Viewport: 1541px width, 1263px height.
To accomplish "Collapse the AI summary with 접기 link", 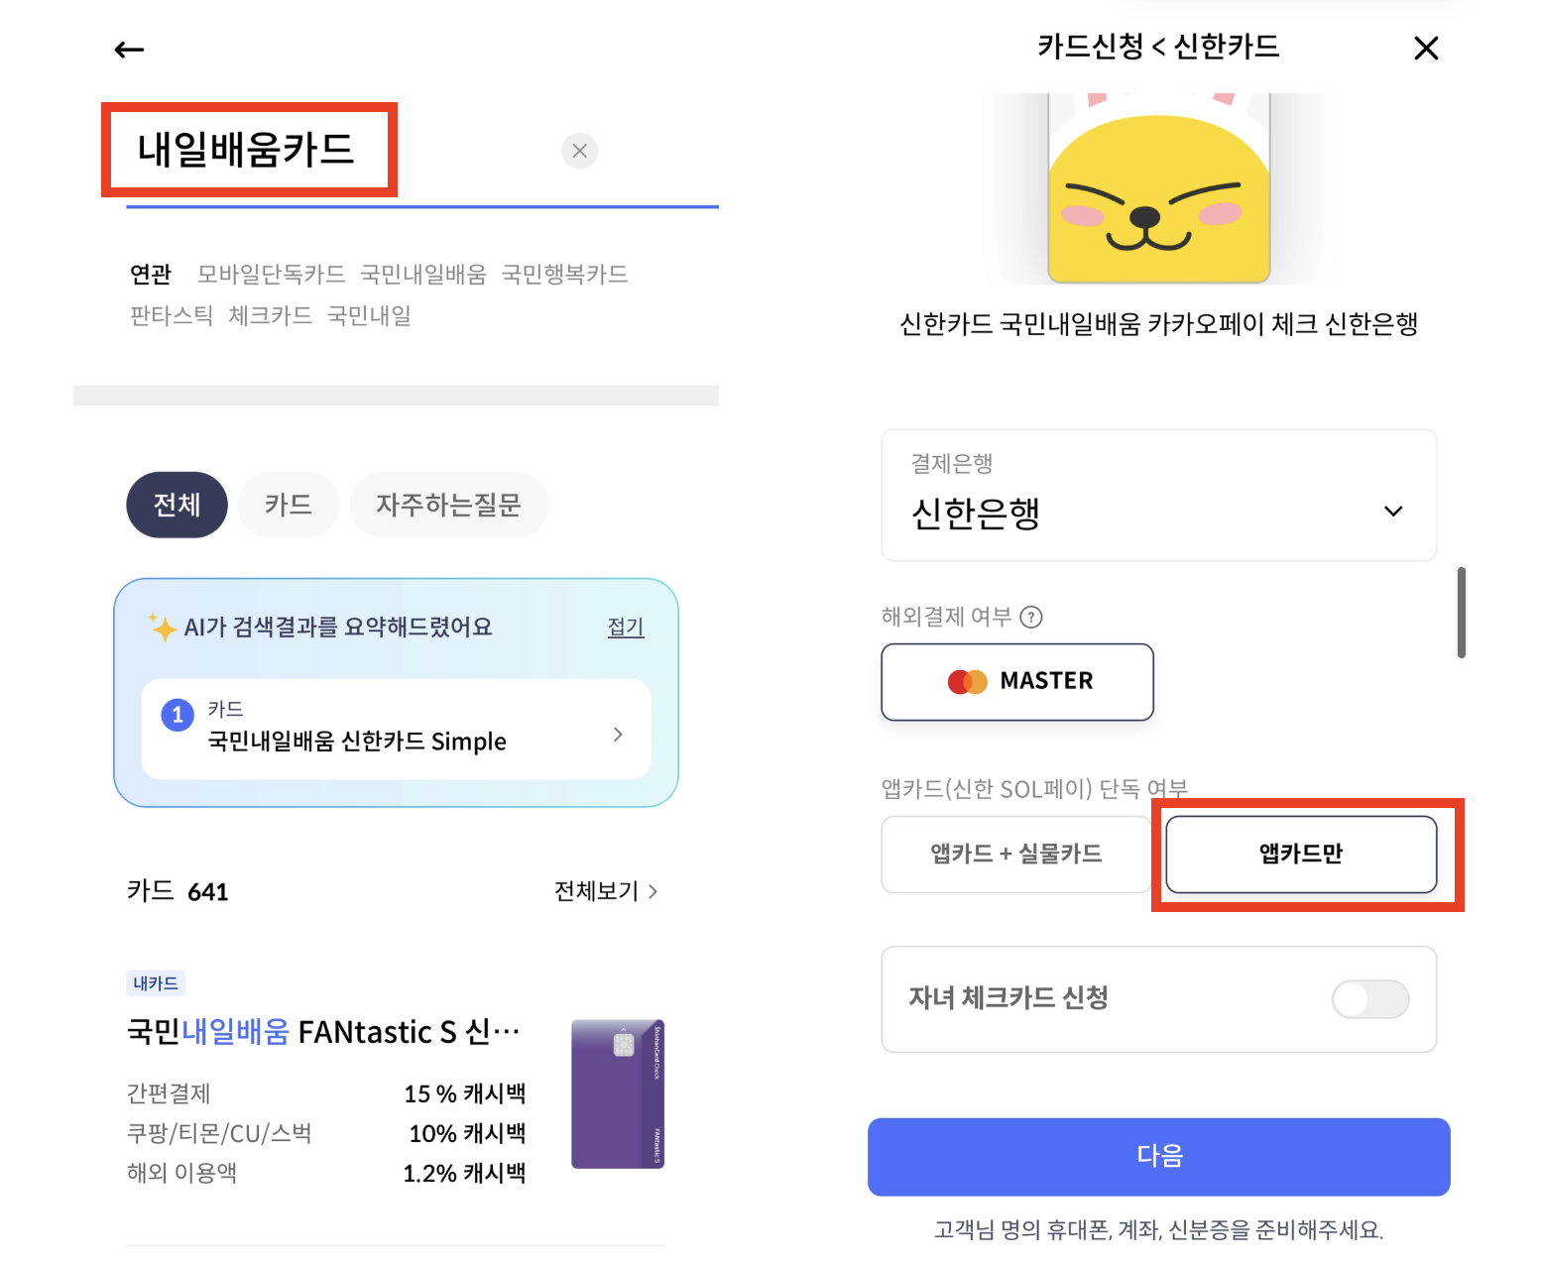I will 626,627.
